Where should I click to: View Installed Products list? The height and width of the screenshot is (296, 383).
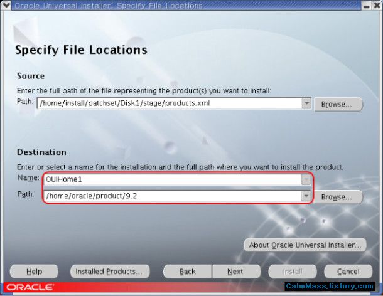pyautogui.click(x=110, y=272)
